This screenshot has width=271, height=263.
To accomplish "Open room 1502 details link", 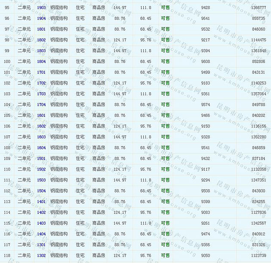I will 41,169.
